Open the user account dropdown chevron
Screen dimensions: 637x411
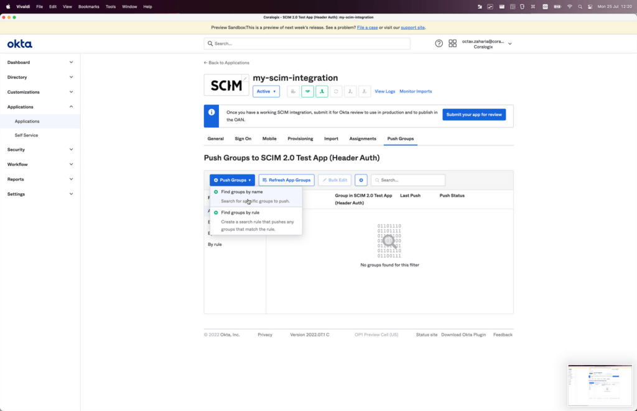[x=510, y=44]
